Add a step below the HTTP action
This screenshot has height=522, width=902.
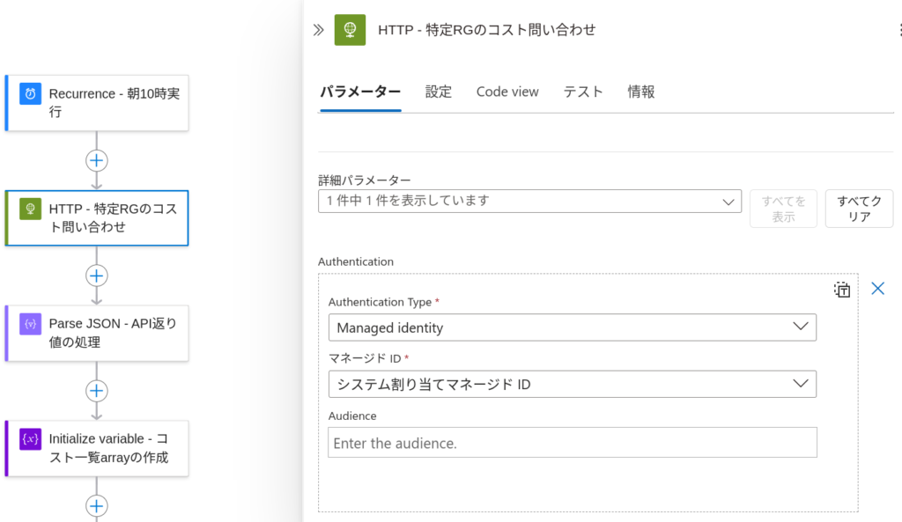tap(97, 276)
